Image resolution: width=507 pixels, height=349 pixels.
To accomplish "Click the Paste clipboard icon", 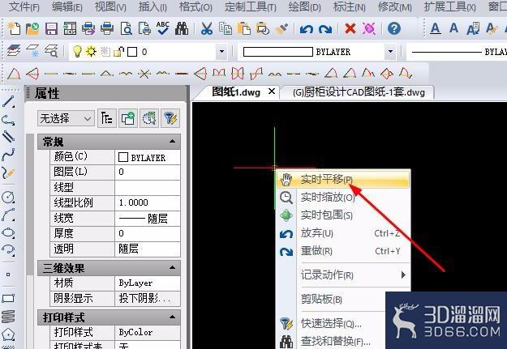I will point(244,28).
